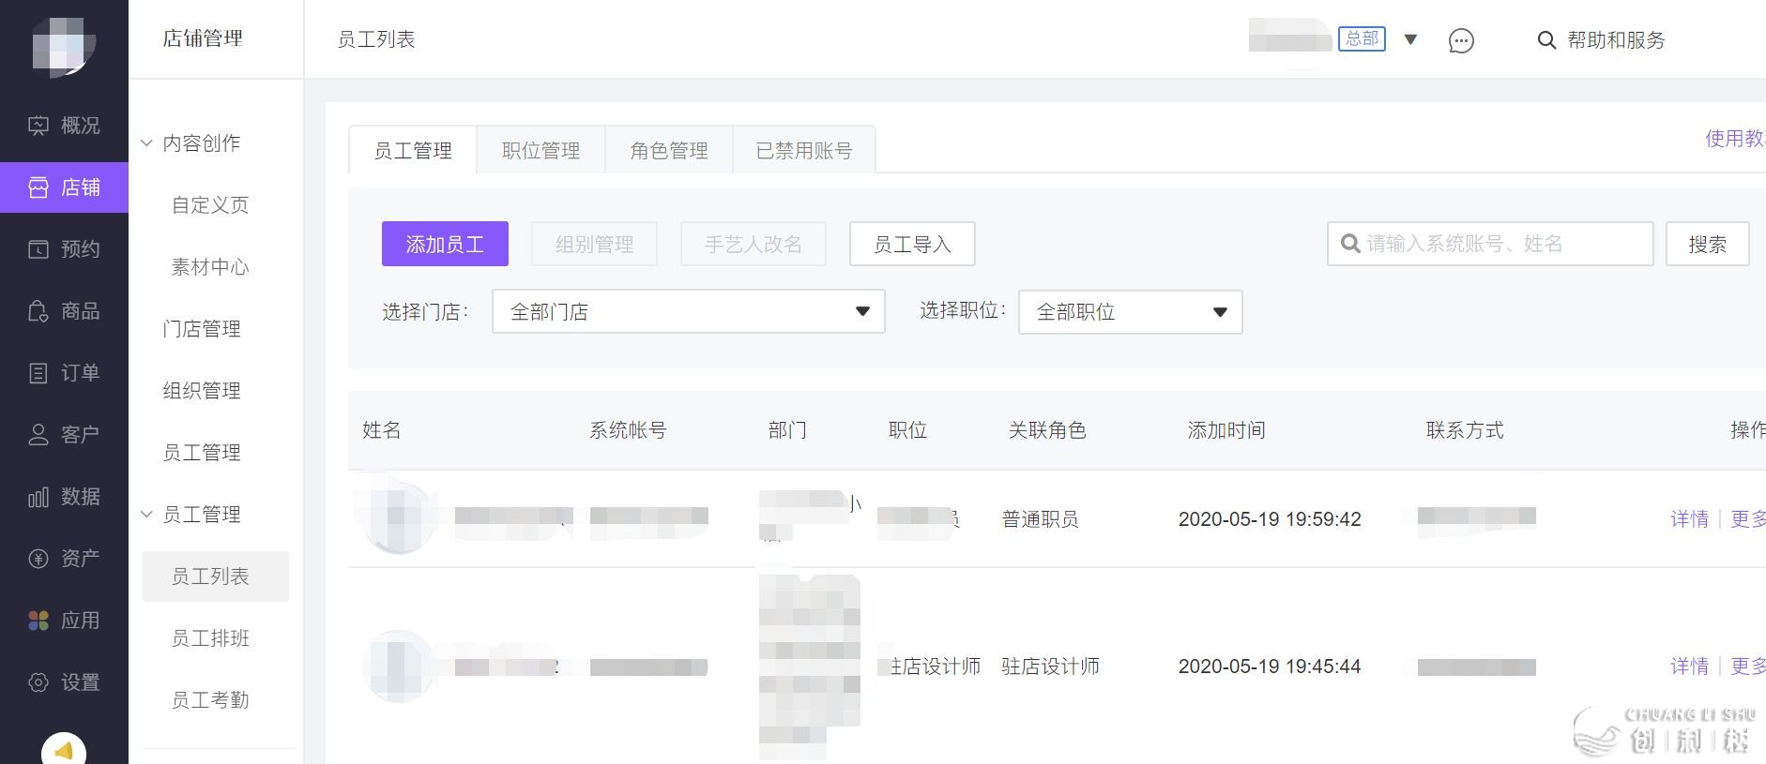Screen dimensions: 1766x764
Task: Open the 设置 settings gear icon
Action: pyautogui.click(x=38, y=682)
